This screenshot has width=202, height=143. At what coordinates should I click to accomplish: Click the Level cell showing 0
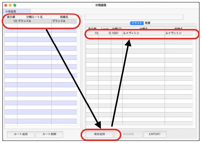(x=105, y=33)
